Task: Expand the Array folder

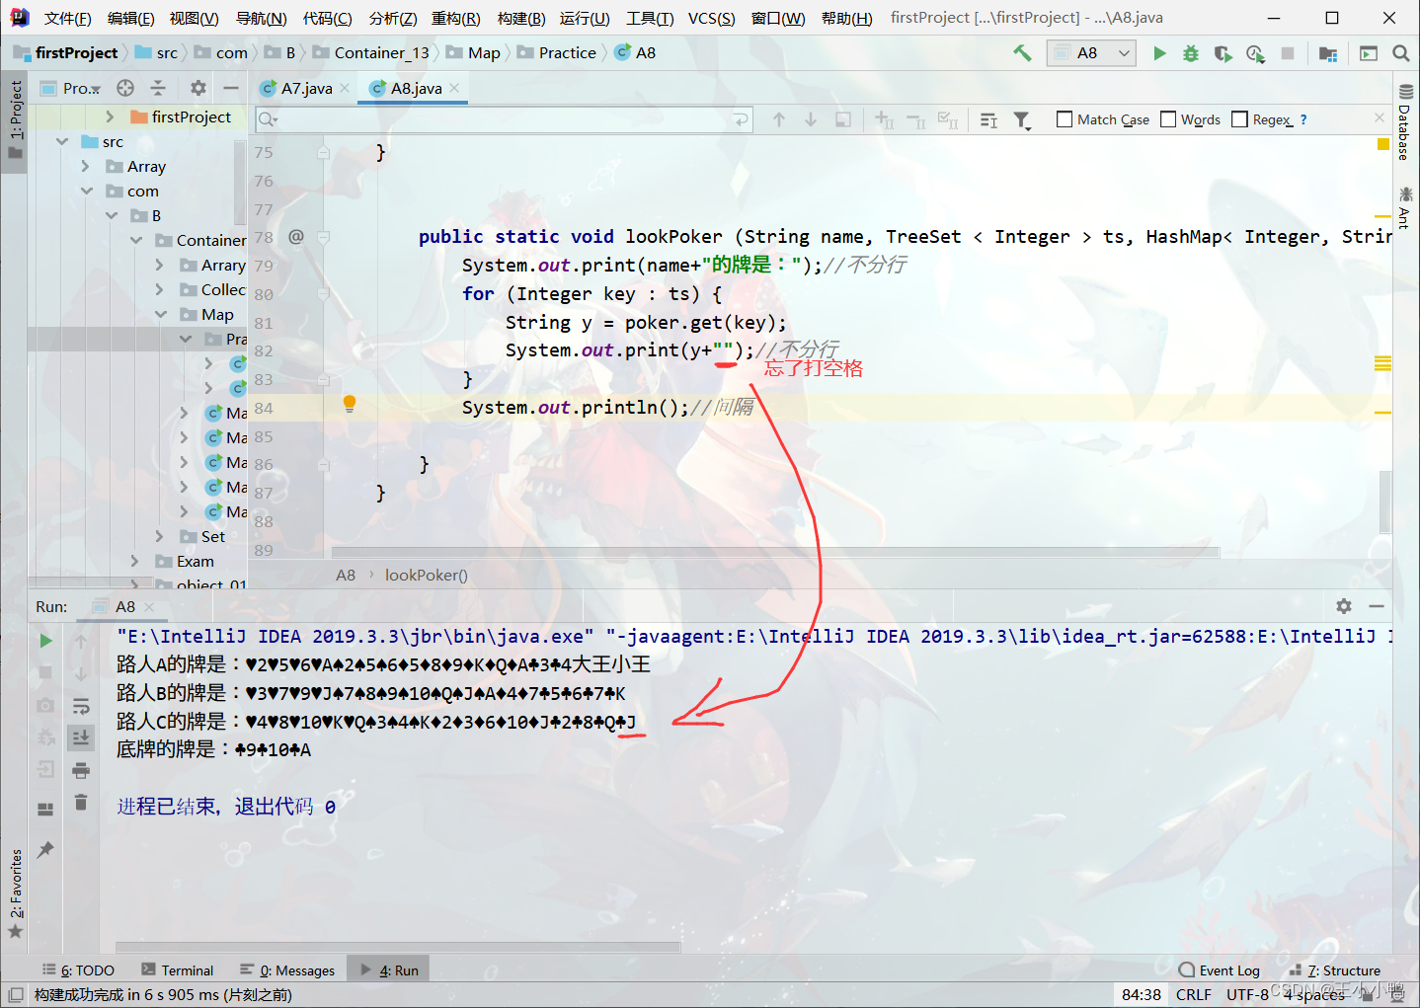Action: tap(86, 167)
